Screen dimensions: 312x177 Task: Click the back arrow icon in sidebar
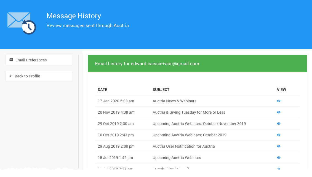tap(11, 76)
